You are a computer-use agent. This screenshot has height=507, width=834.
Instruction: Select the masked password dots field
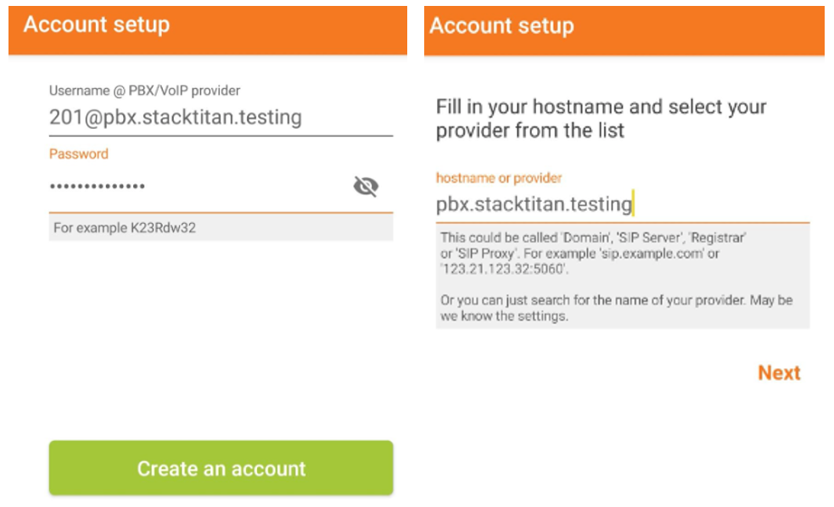(197, 187)
